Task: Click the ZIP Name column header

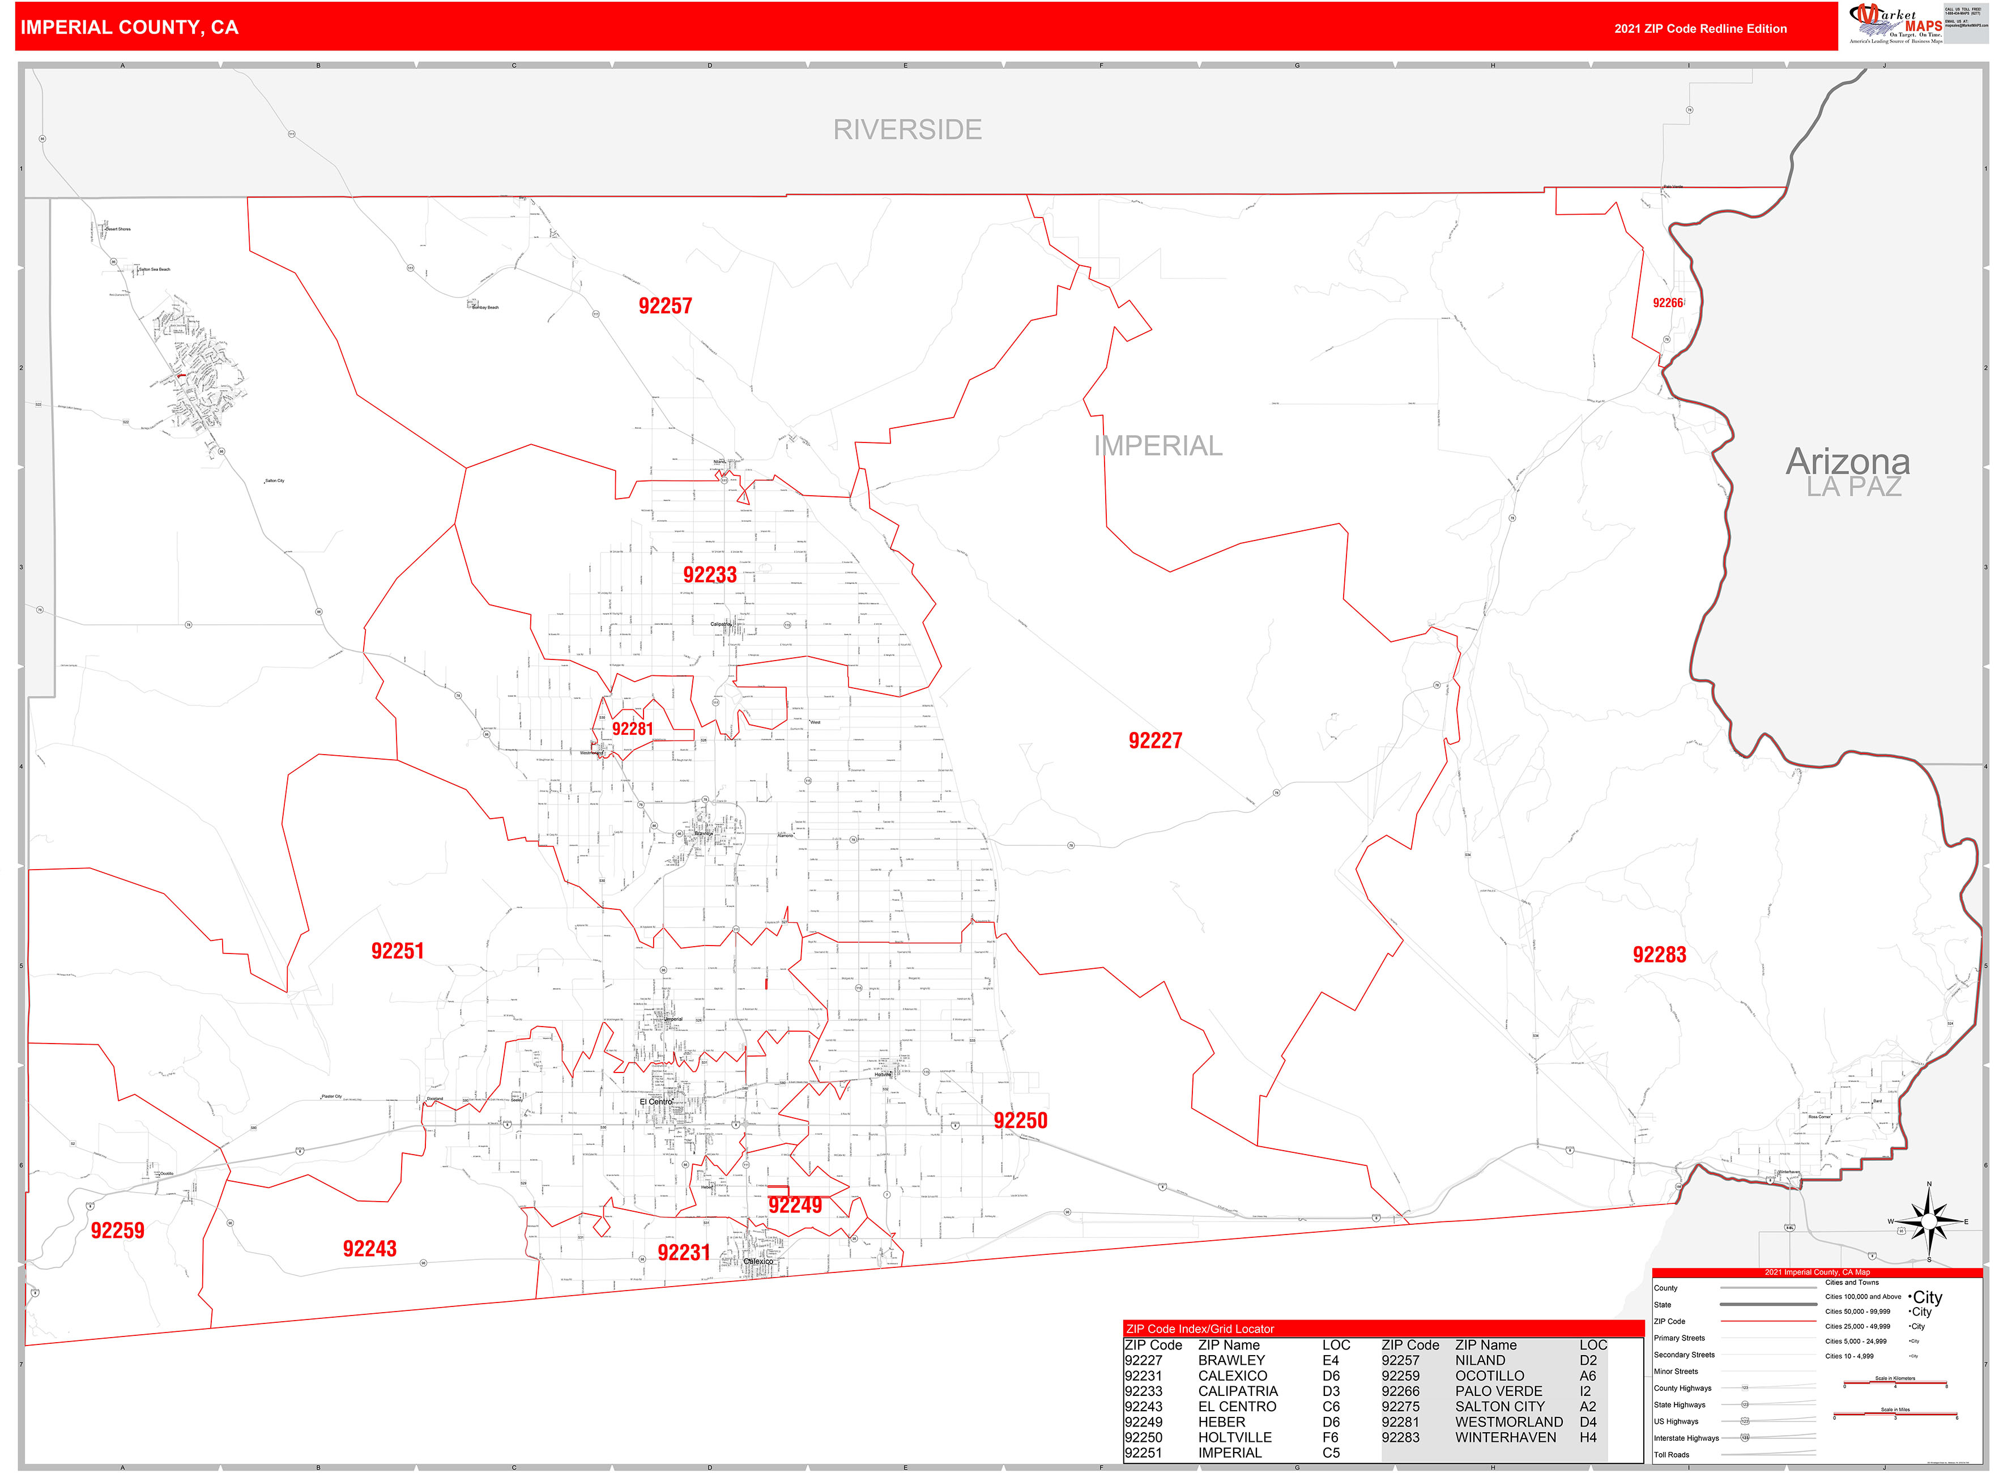Action: click(1229, 1344)
